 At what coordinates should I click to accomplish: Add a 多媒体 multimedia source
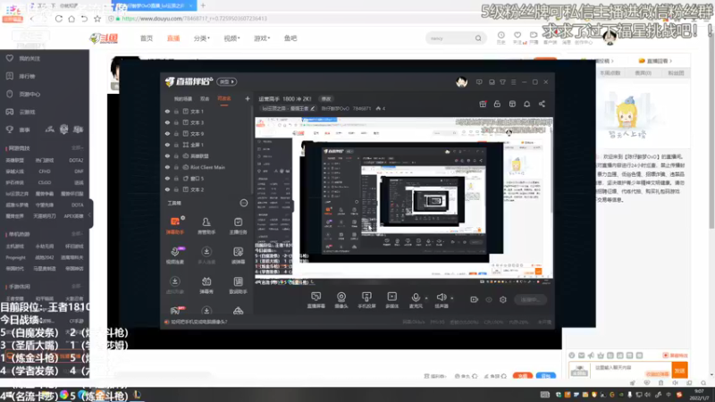pos(391,300)
